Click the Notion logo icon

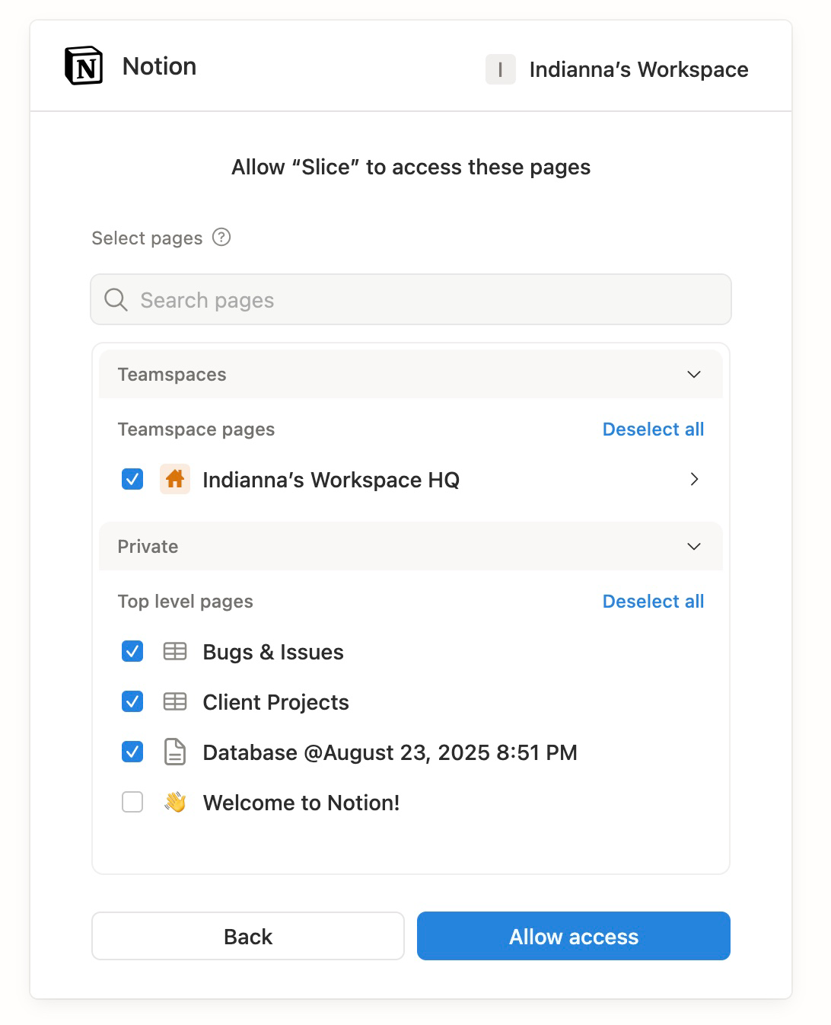pyautogui.click(x=84, y=65)
